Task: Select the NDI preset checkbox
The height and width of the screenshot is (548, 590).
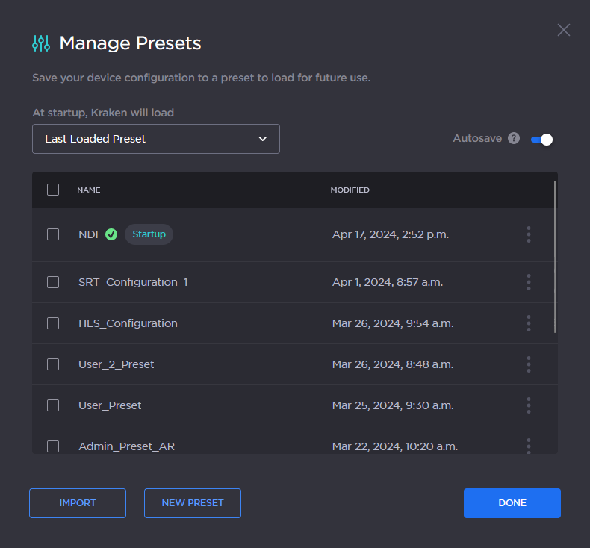Action: [x=53, y=234]
